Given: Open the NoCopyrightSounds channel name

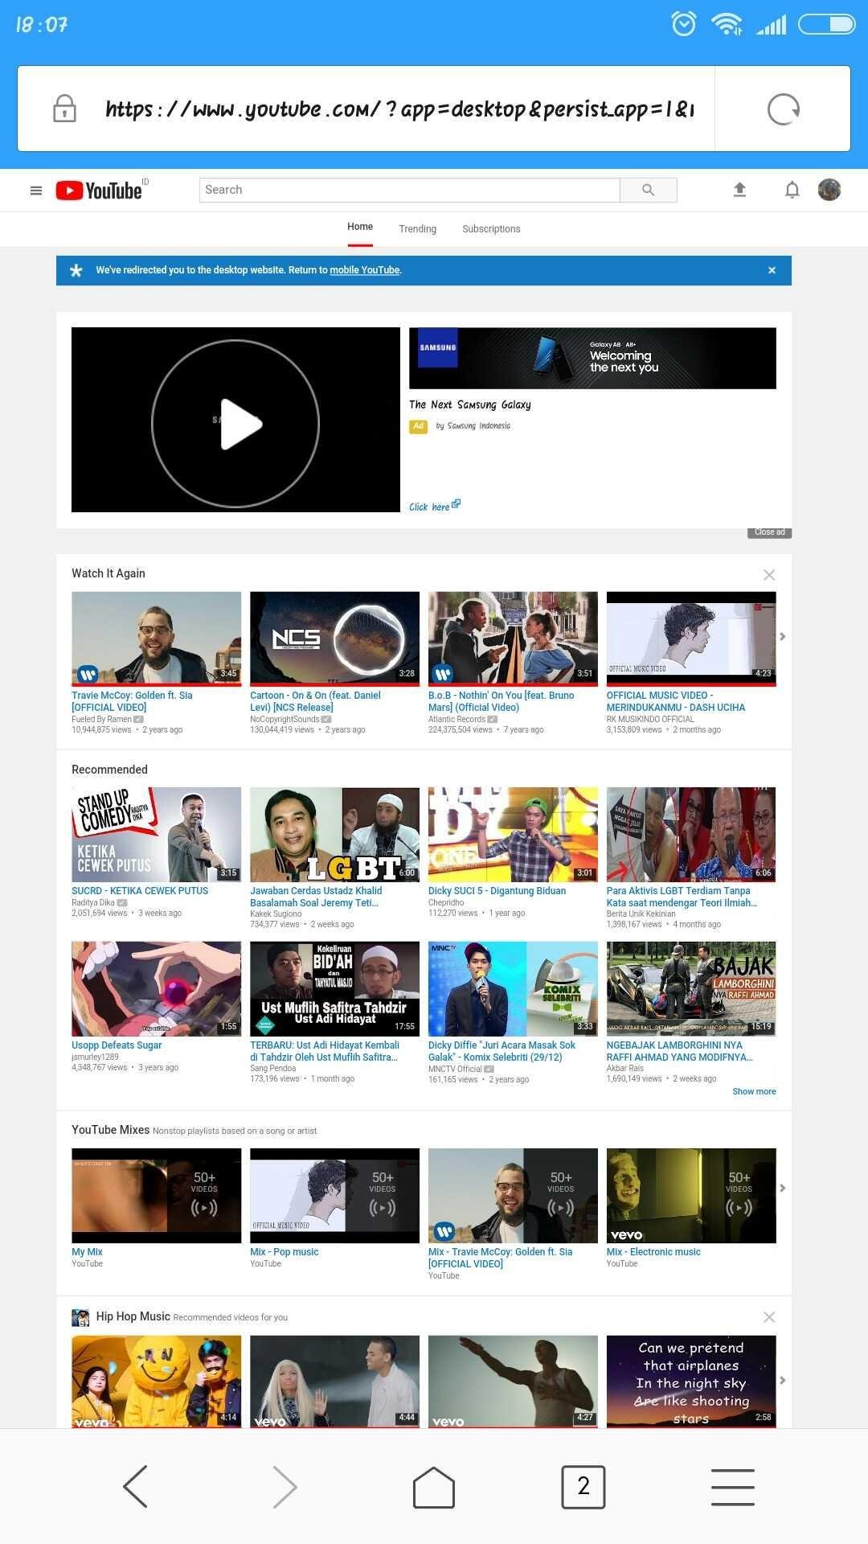Looking at the screenshot, I should click(285, 719).
